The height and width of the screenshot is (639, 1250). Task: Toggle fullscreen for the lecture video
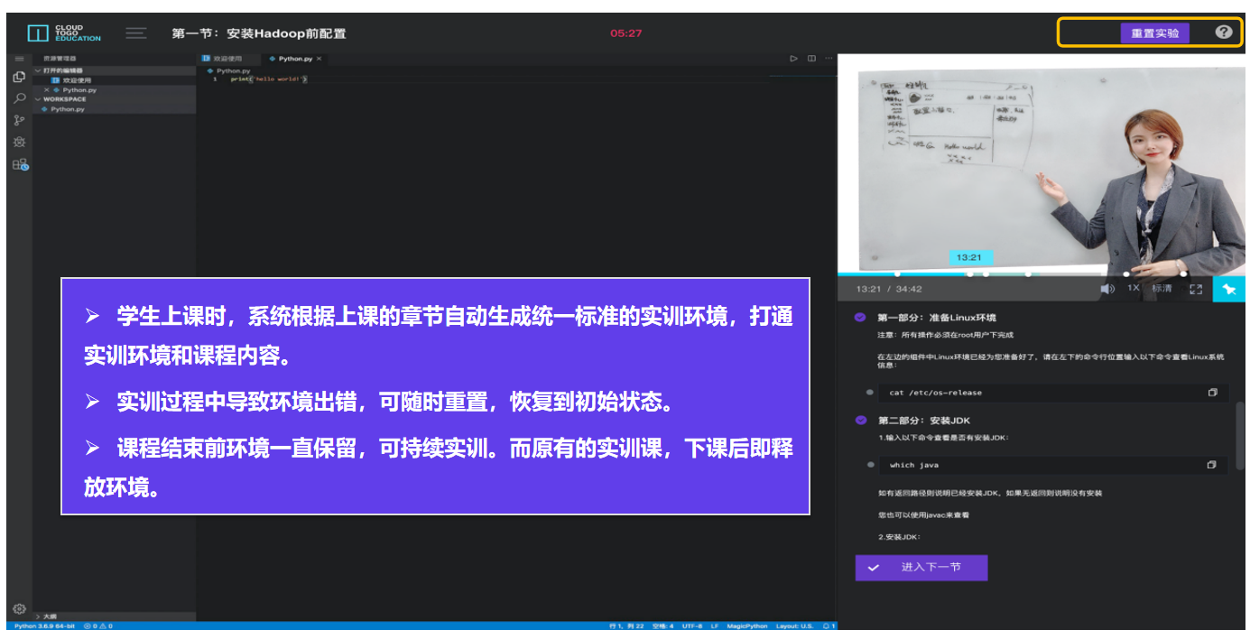click(1196, 289)
